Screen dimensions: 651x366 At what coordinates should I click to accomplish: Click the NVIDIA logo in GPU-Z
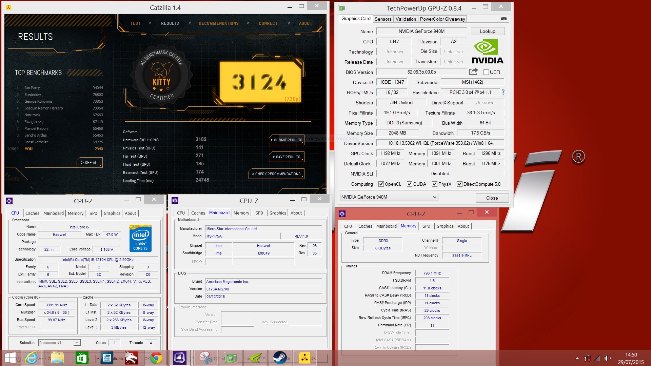[487, 52]
